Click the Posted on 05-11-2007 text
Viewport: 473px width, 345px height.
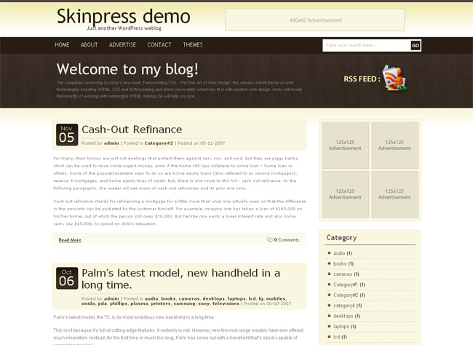point(201,143)
